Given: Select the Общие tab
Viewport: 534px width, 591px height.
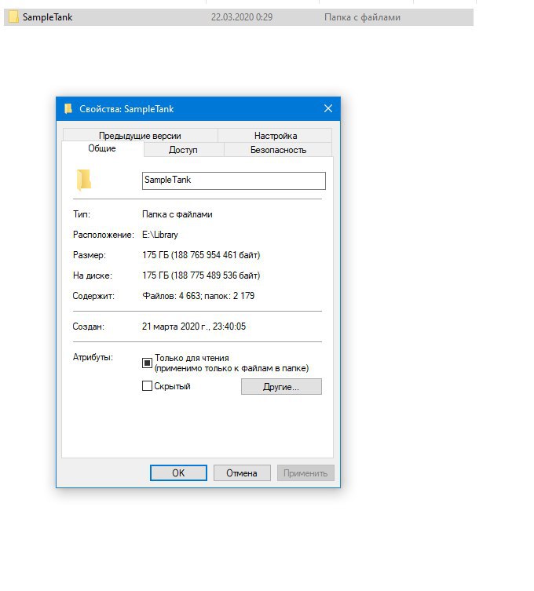Looking at the screenshot, I should 102,148.
